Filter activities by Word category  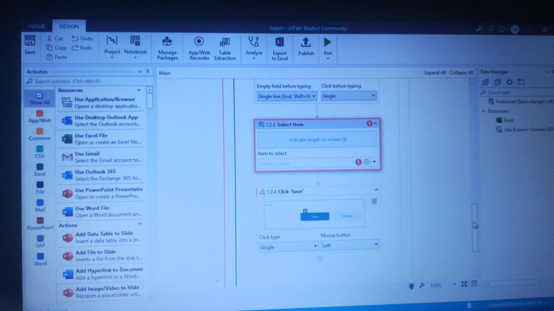(x=40, y=260)
